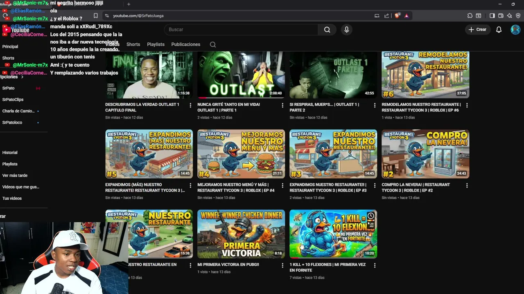This screenshot has width=524, height=294.
Task: Open options menu for 1 Kill = 10 Flexiones
Action: [x=375, y=265]
